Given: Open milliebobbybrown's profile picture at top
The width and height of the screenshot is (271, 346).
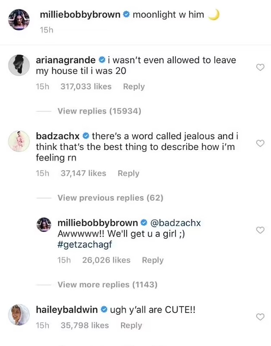Looking at the screenshot, I should (x=19, y=20).
